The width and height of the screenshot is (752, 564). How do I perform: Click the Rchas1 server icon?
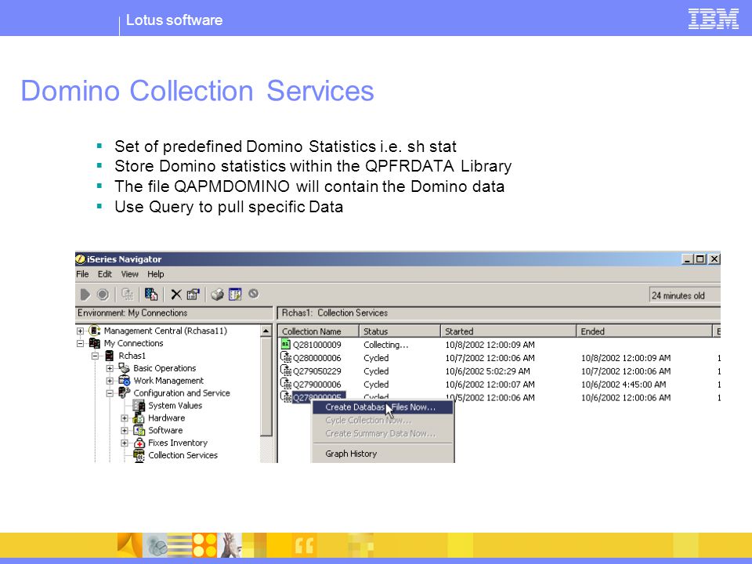[110, 356]
